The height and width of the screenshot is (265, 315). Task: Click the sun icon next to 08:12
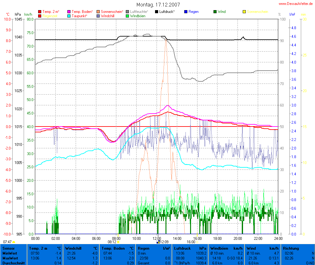pyautogui.click(x=118, y=242)
